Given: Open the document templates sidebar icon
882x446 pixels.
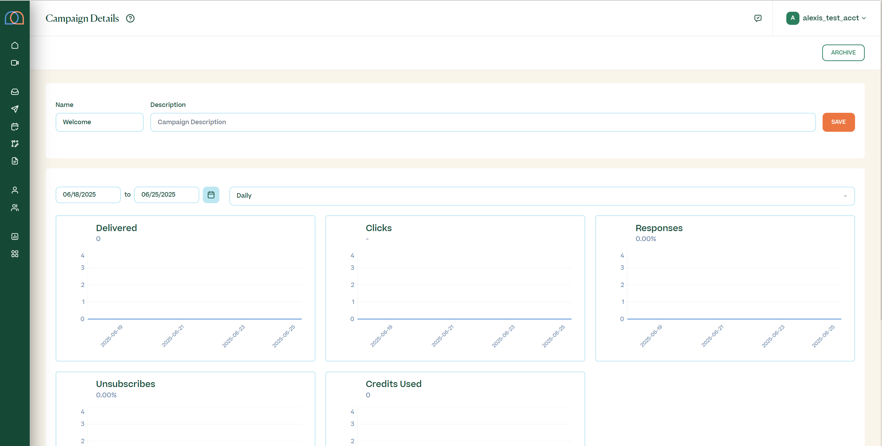Looking at the screenshot, I should pyautogui.click(x=15, y=161).
